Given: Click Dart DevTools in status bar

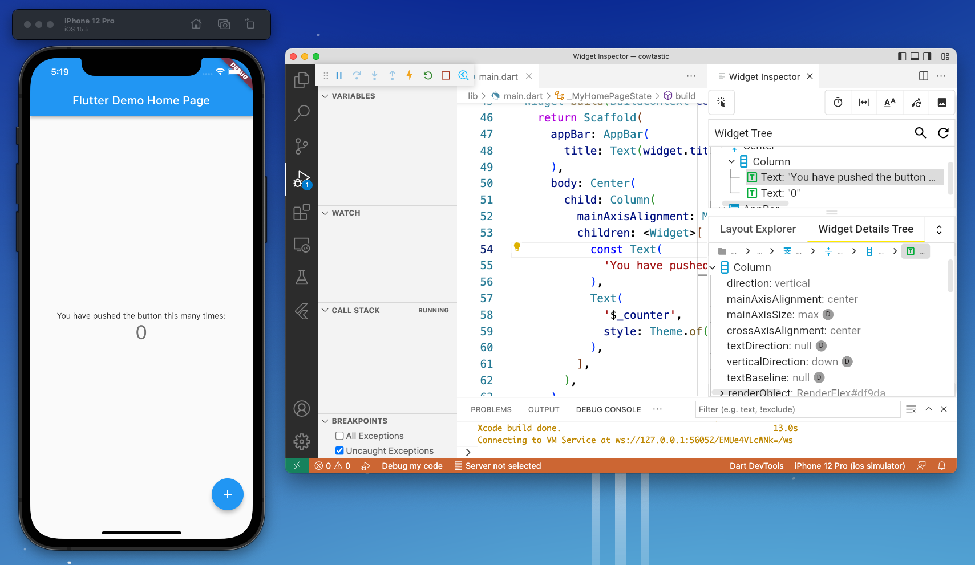Looking at the screenshot, I should 756,466.
